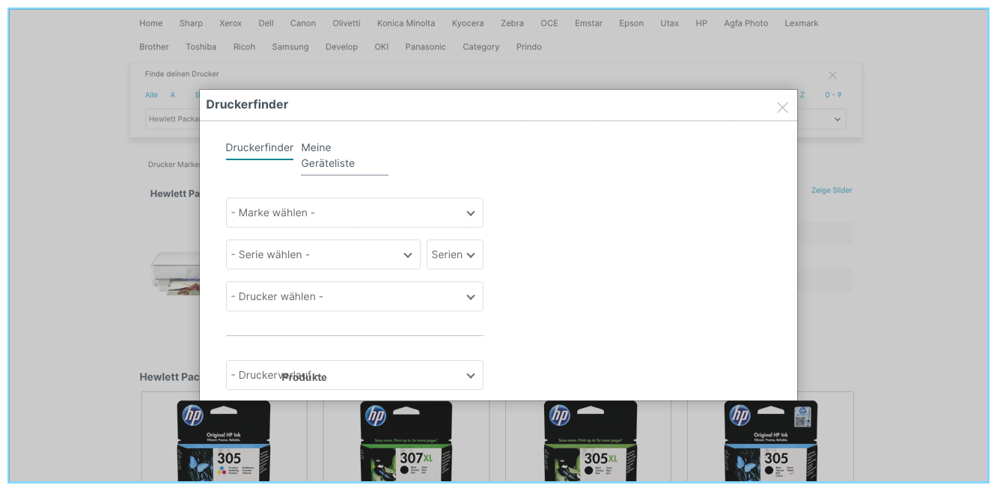Open the OCE brand page
The width and height of the screenshot is (997, 491).
coord(549,23)
